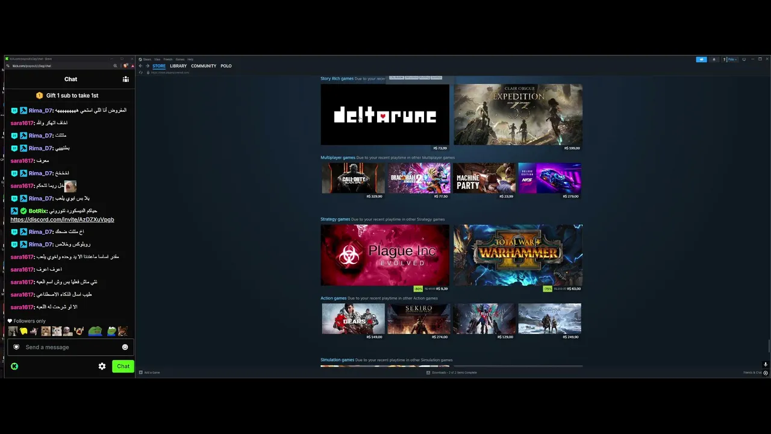This screenshot has height=434, width=771.
Task: Open the emoji picker in the chat box
Action: click(125, 347)
